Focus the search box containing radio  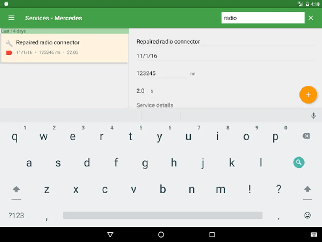(x=263, y=18)
